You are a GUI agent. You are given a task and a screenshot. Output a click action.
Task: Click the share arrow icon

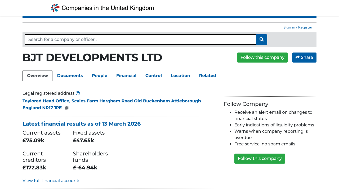297,57
